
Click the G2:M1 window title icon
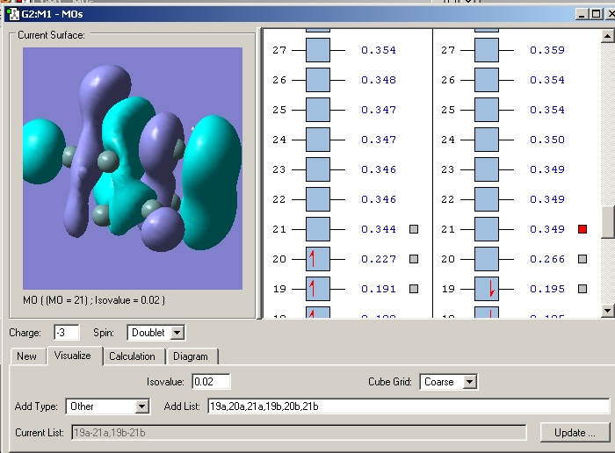(13, 15)
